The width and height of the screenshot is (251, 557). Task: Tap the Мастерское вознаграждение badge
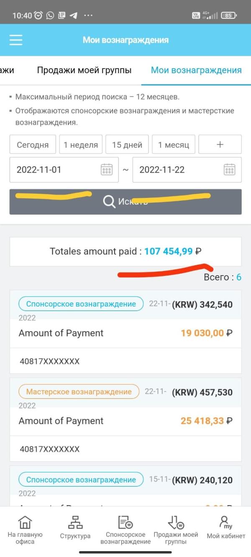point(79,392)
